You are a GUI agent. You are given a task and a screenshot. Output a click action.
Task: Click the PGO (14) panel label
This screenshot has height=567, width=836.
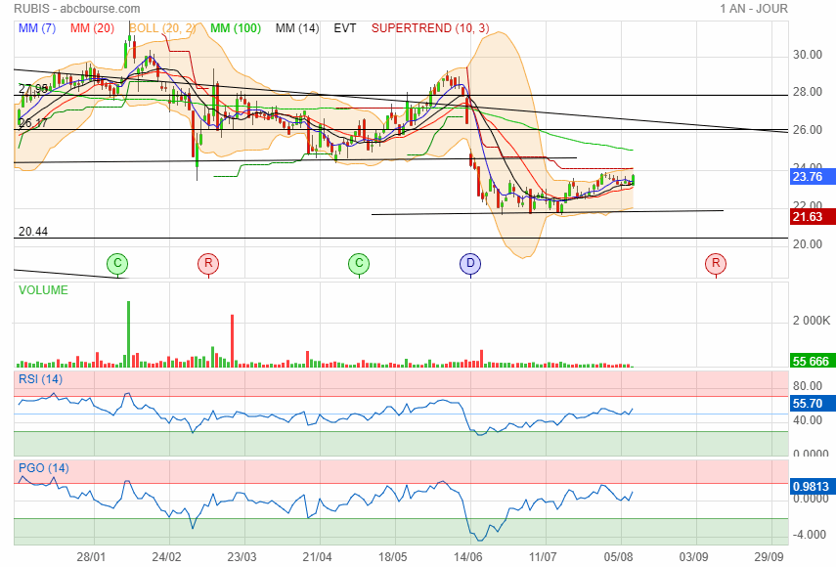pyautogui.click(x=44, y=468)
